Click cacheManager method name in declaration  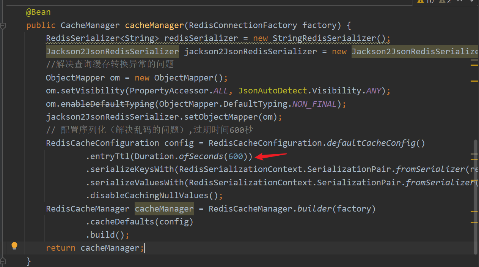(154, 25)
